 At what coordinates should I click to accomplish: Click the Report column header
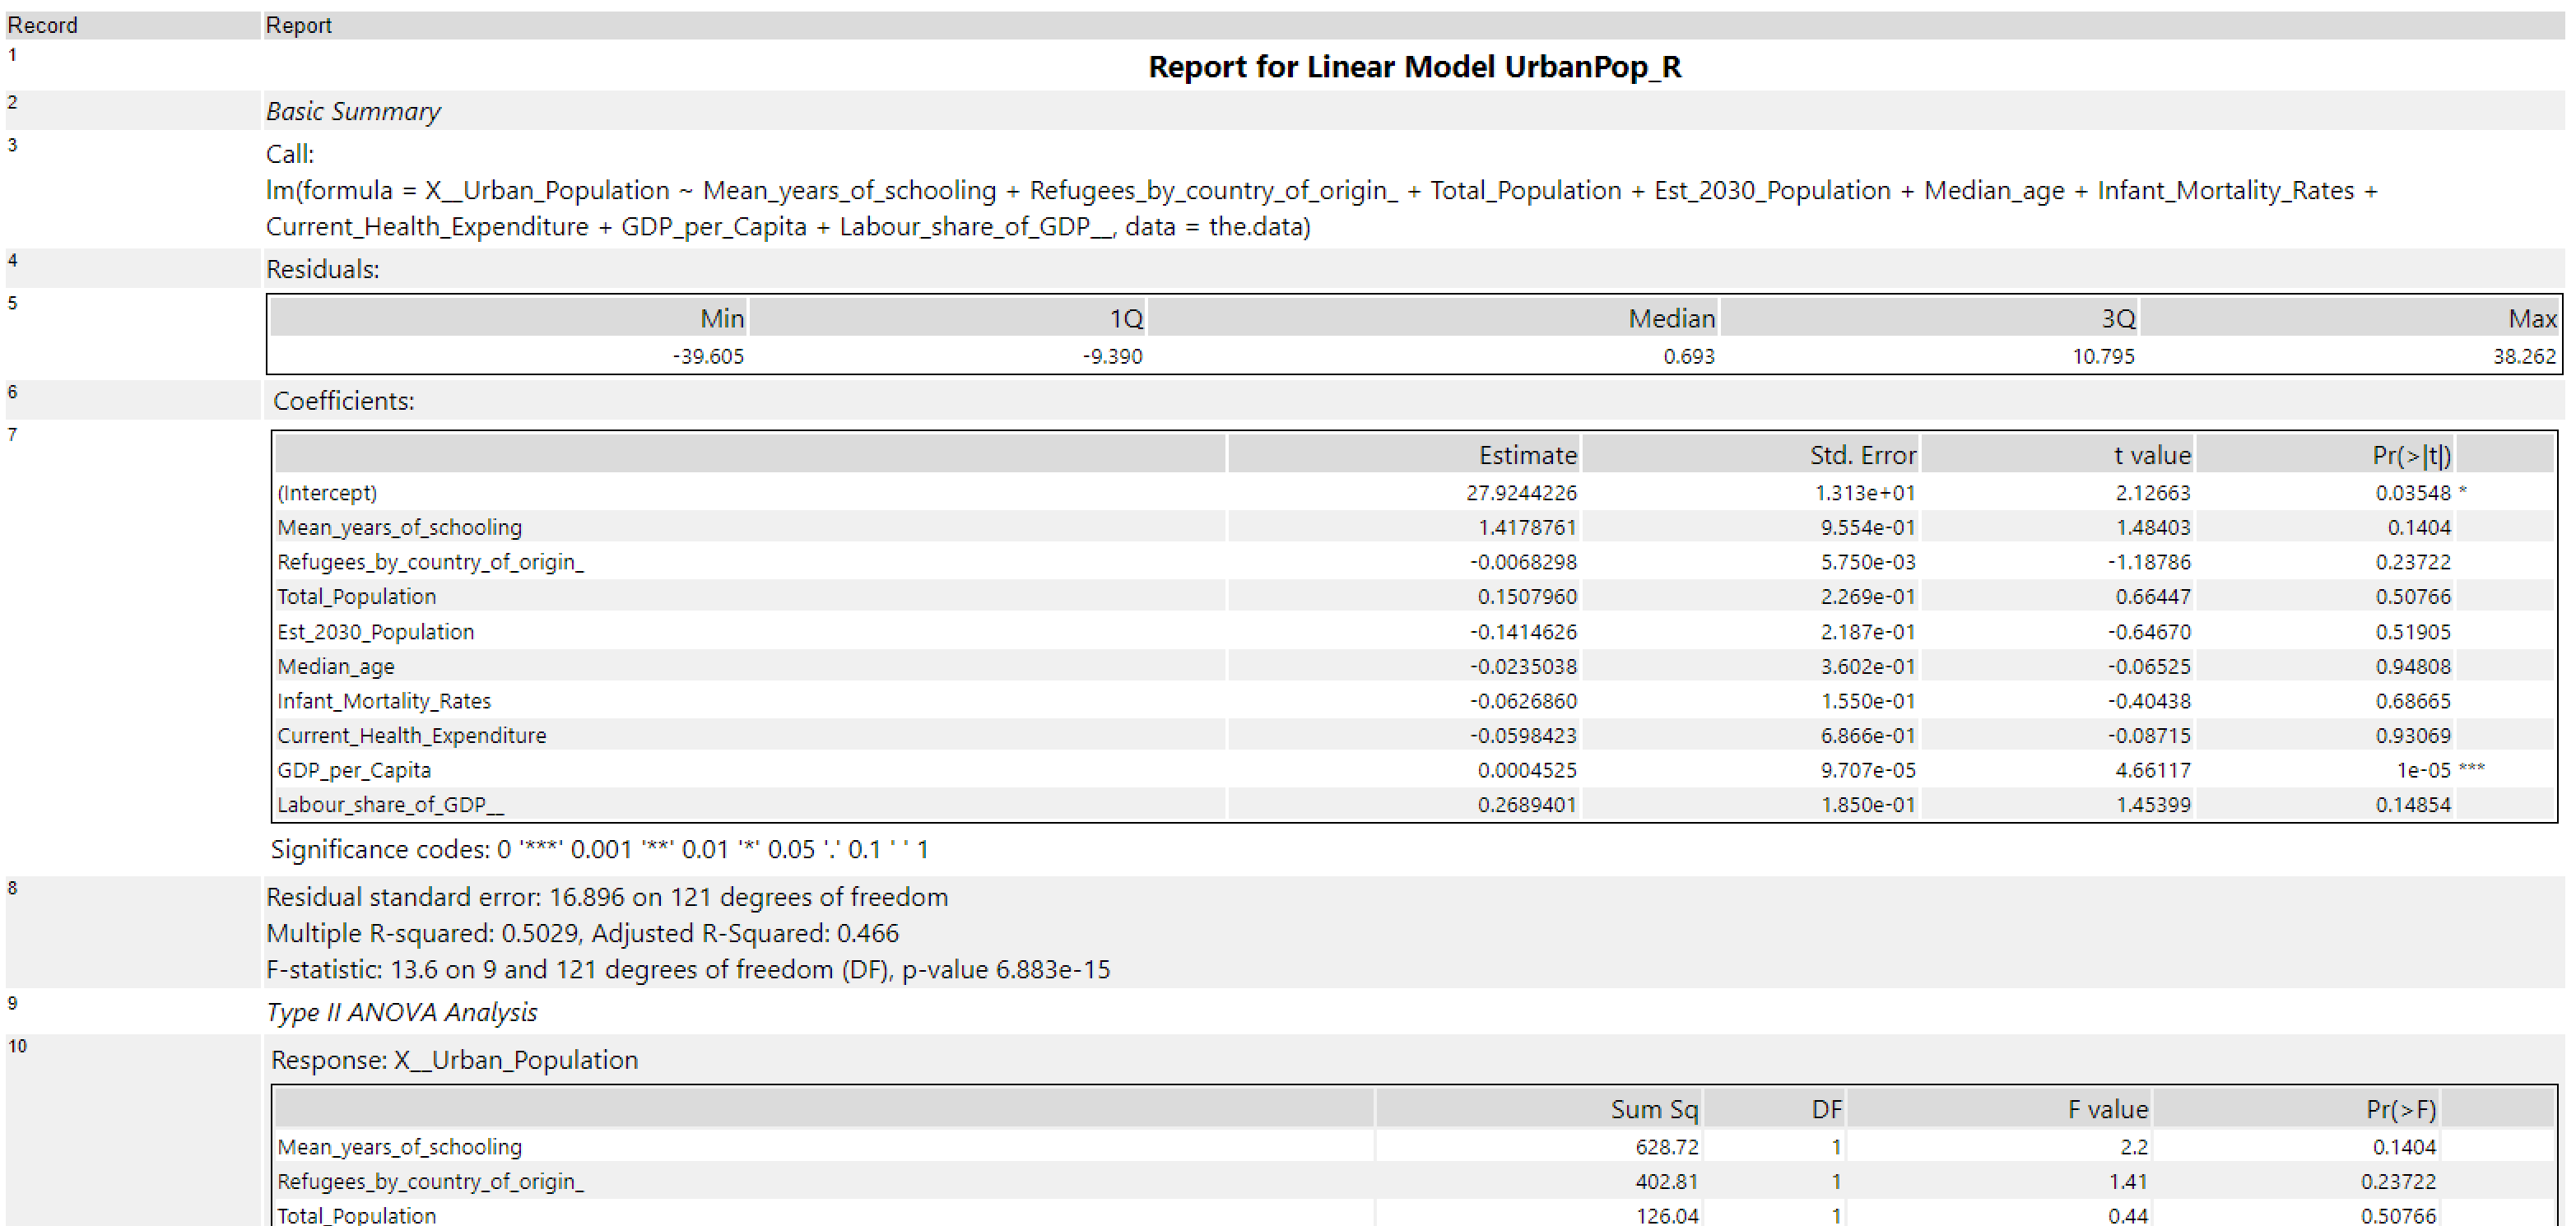point(298,25)
